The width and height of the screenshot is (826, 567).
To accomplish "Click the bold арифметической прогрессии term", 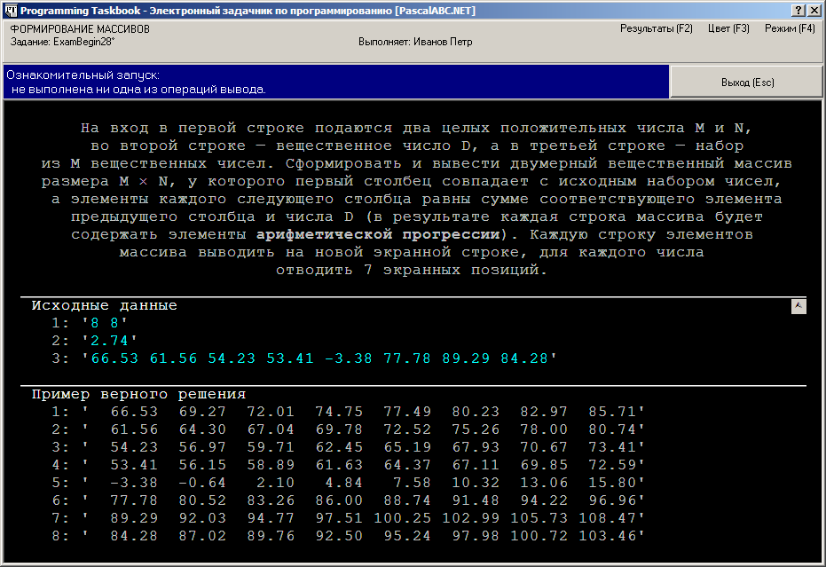I will [378, 234].
